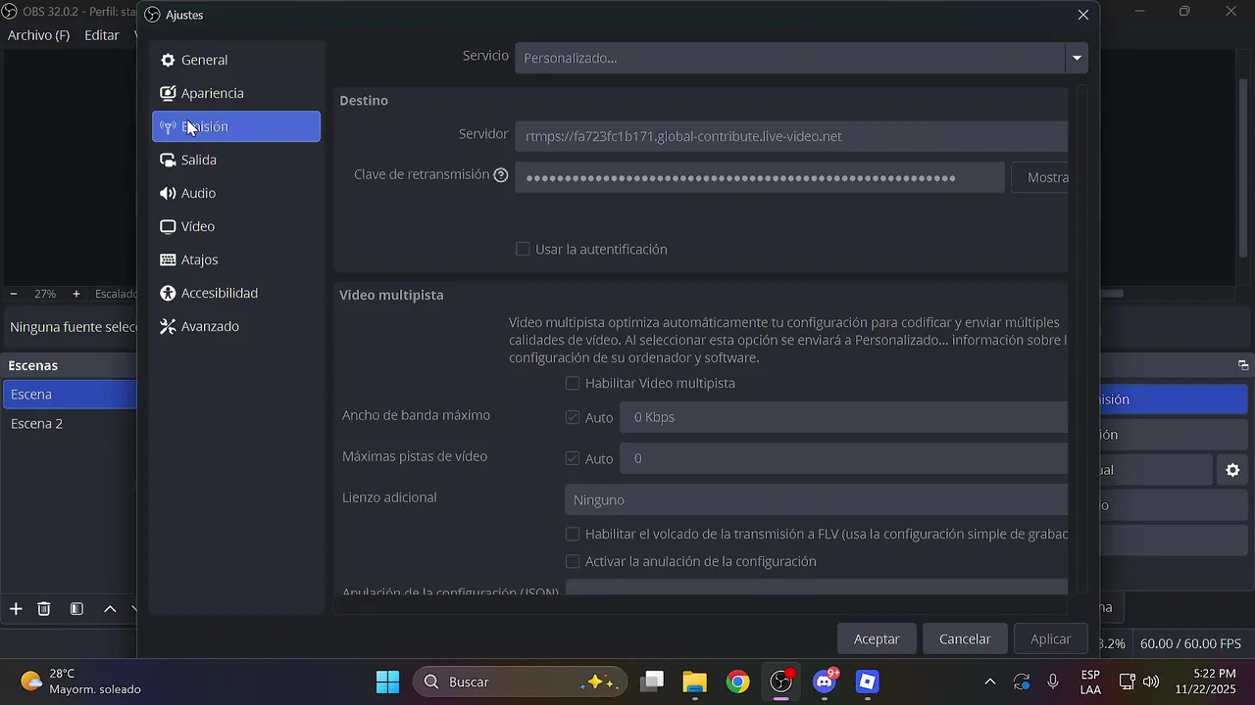1255x705 pixels.
Task: Show the hidden stream key
Action: [x=1041, y=177]
